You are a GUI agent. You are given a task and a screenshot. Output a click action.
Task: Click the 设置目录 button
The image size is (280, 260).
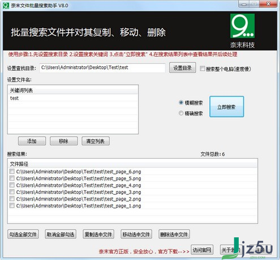click(x=182, y=68)
